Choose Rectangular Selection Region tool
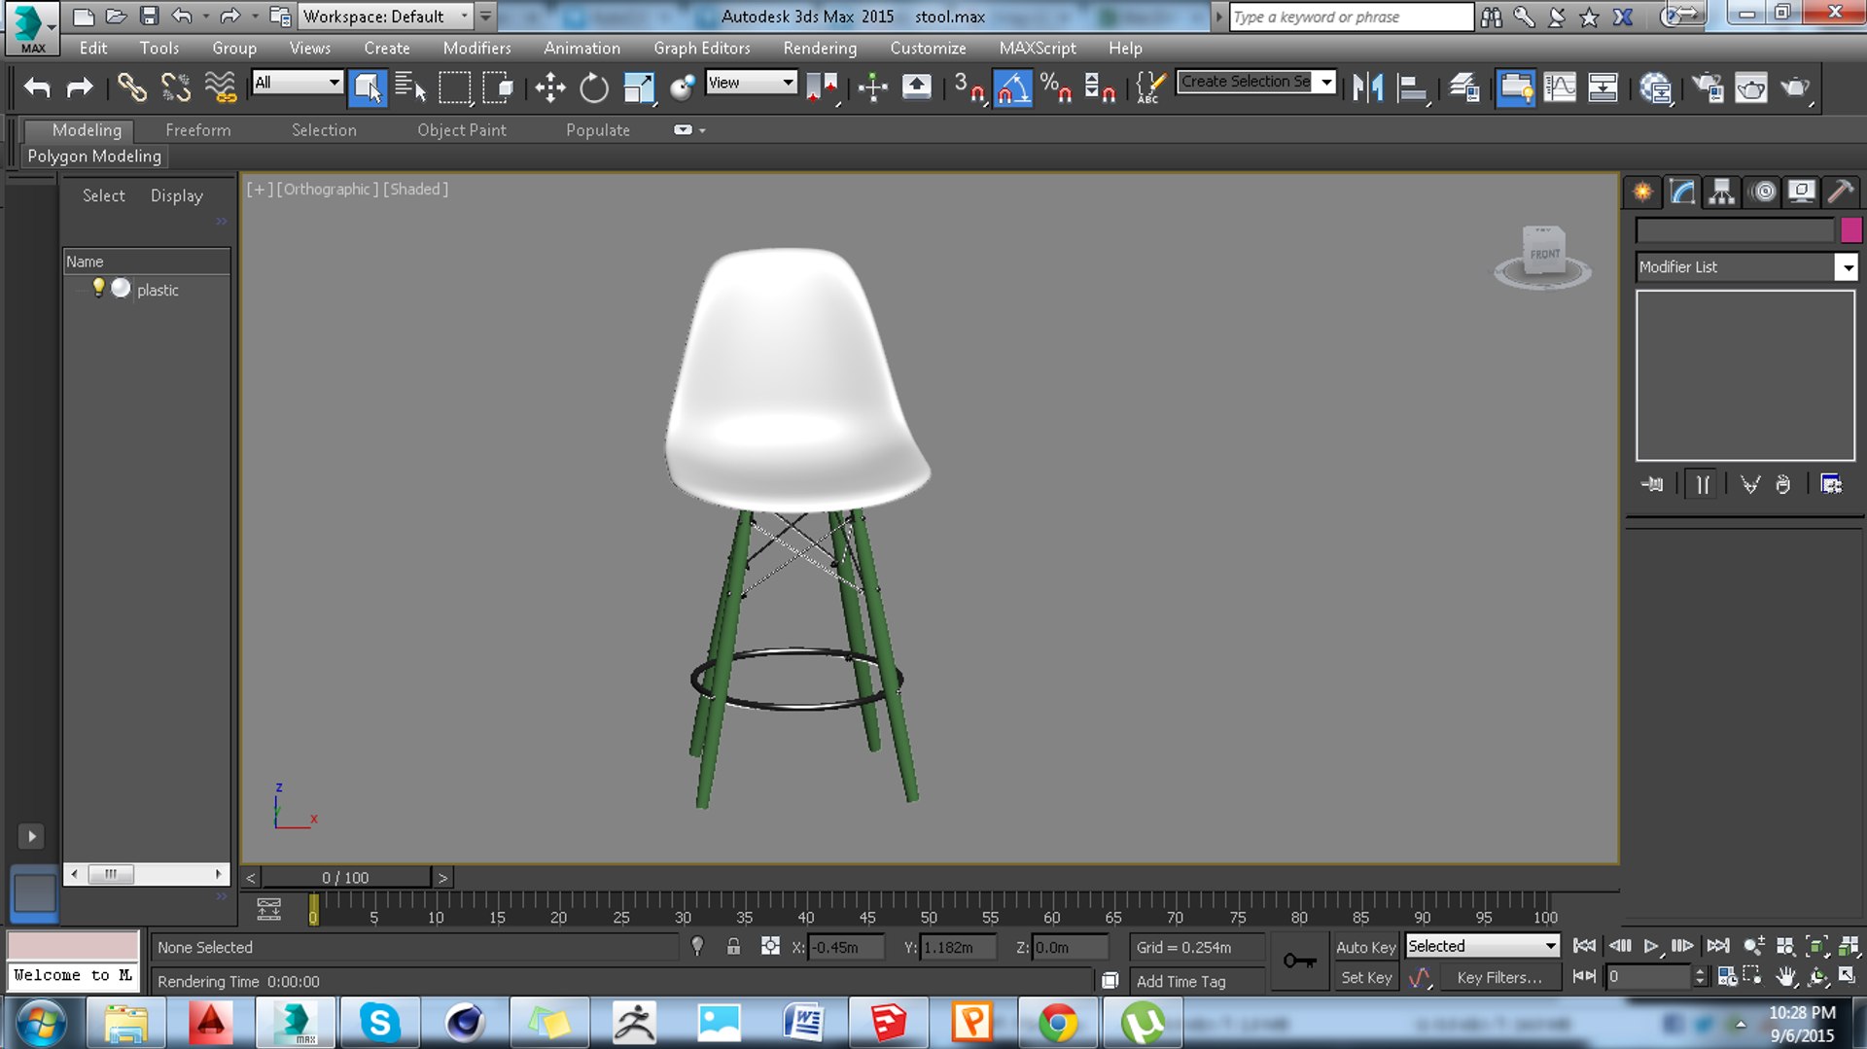 coord(454,87)
